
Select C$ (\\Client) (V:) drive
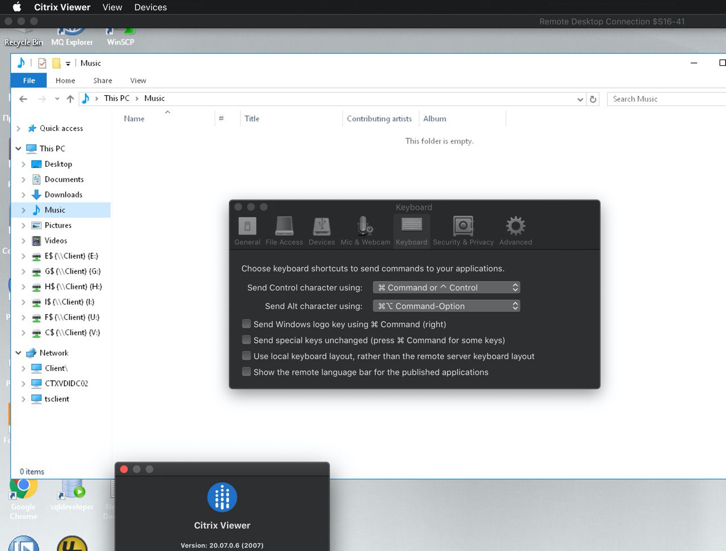(x=72, y=332)
